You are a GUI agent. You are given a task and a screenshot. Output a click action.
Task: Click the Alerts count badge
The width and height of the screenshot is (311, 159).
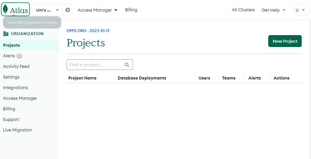(19, 56)
